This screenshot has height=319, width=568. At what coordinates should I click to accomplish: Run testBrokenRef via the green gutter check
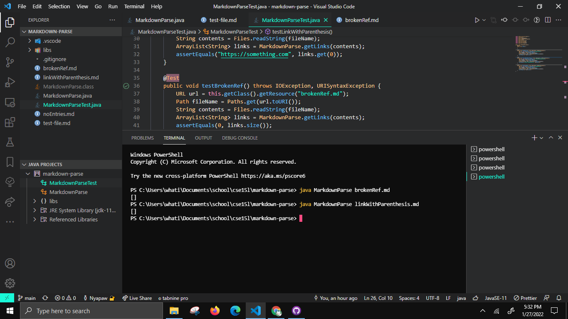(x=126, y=86)
